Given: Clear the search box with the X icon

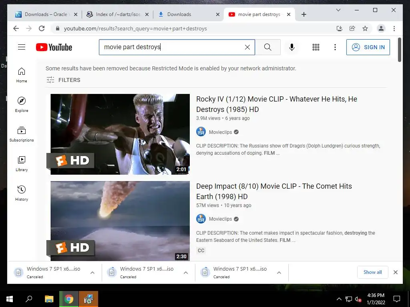Looking at the screenshot, I should click(247, 47).
